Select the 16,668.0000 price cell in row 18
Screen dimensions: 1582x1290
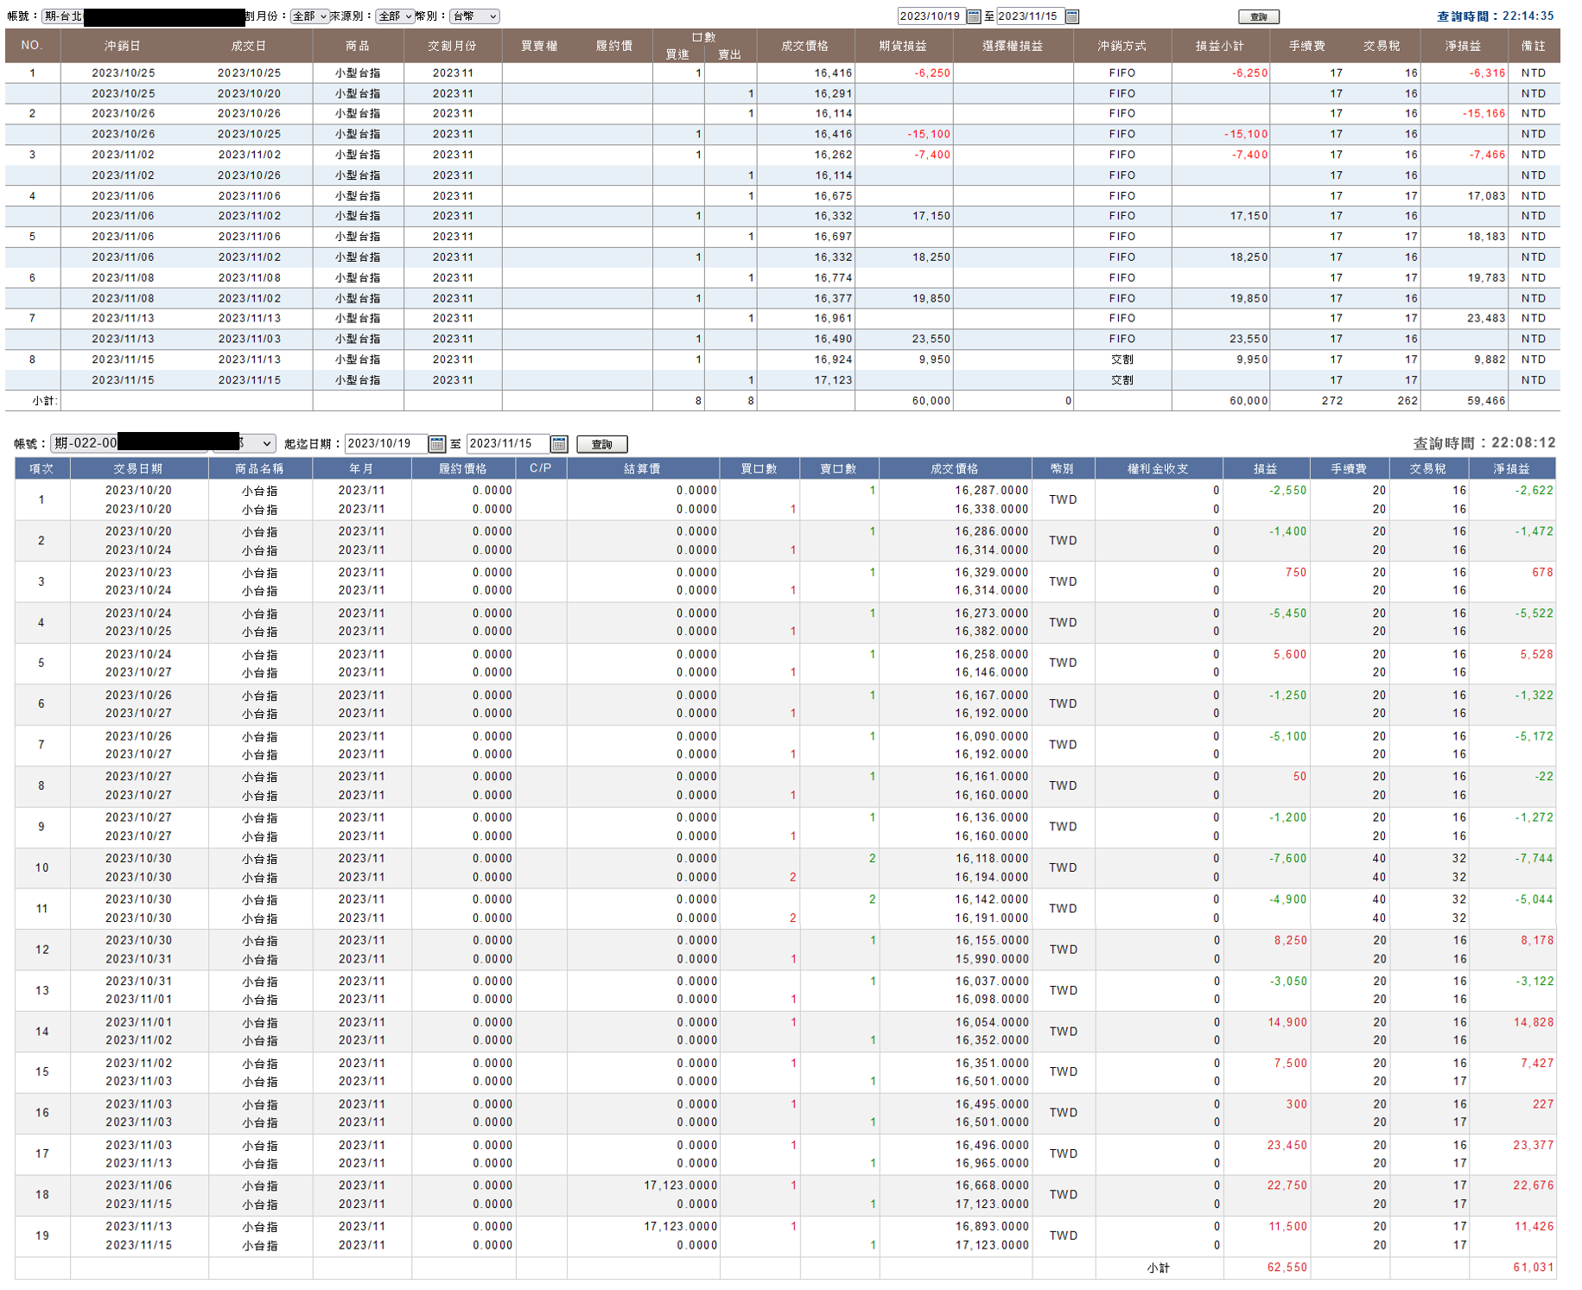[x=992, y=1186]
